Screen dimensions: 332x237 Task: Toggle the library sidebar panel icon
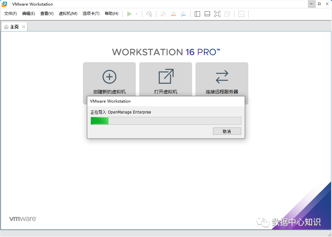click(x=197, y=14)
